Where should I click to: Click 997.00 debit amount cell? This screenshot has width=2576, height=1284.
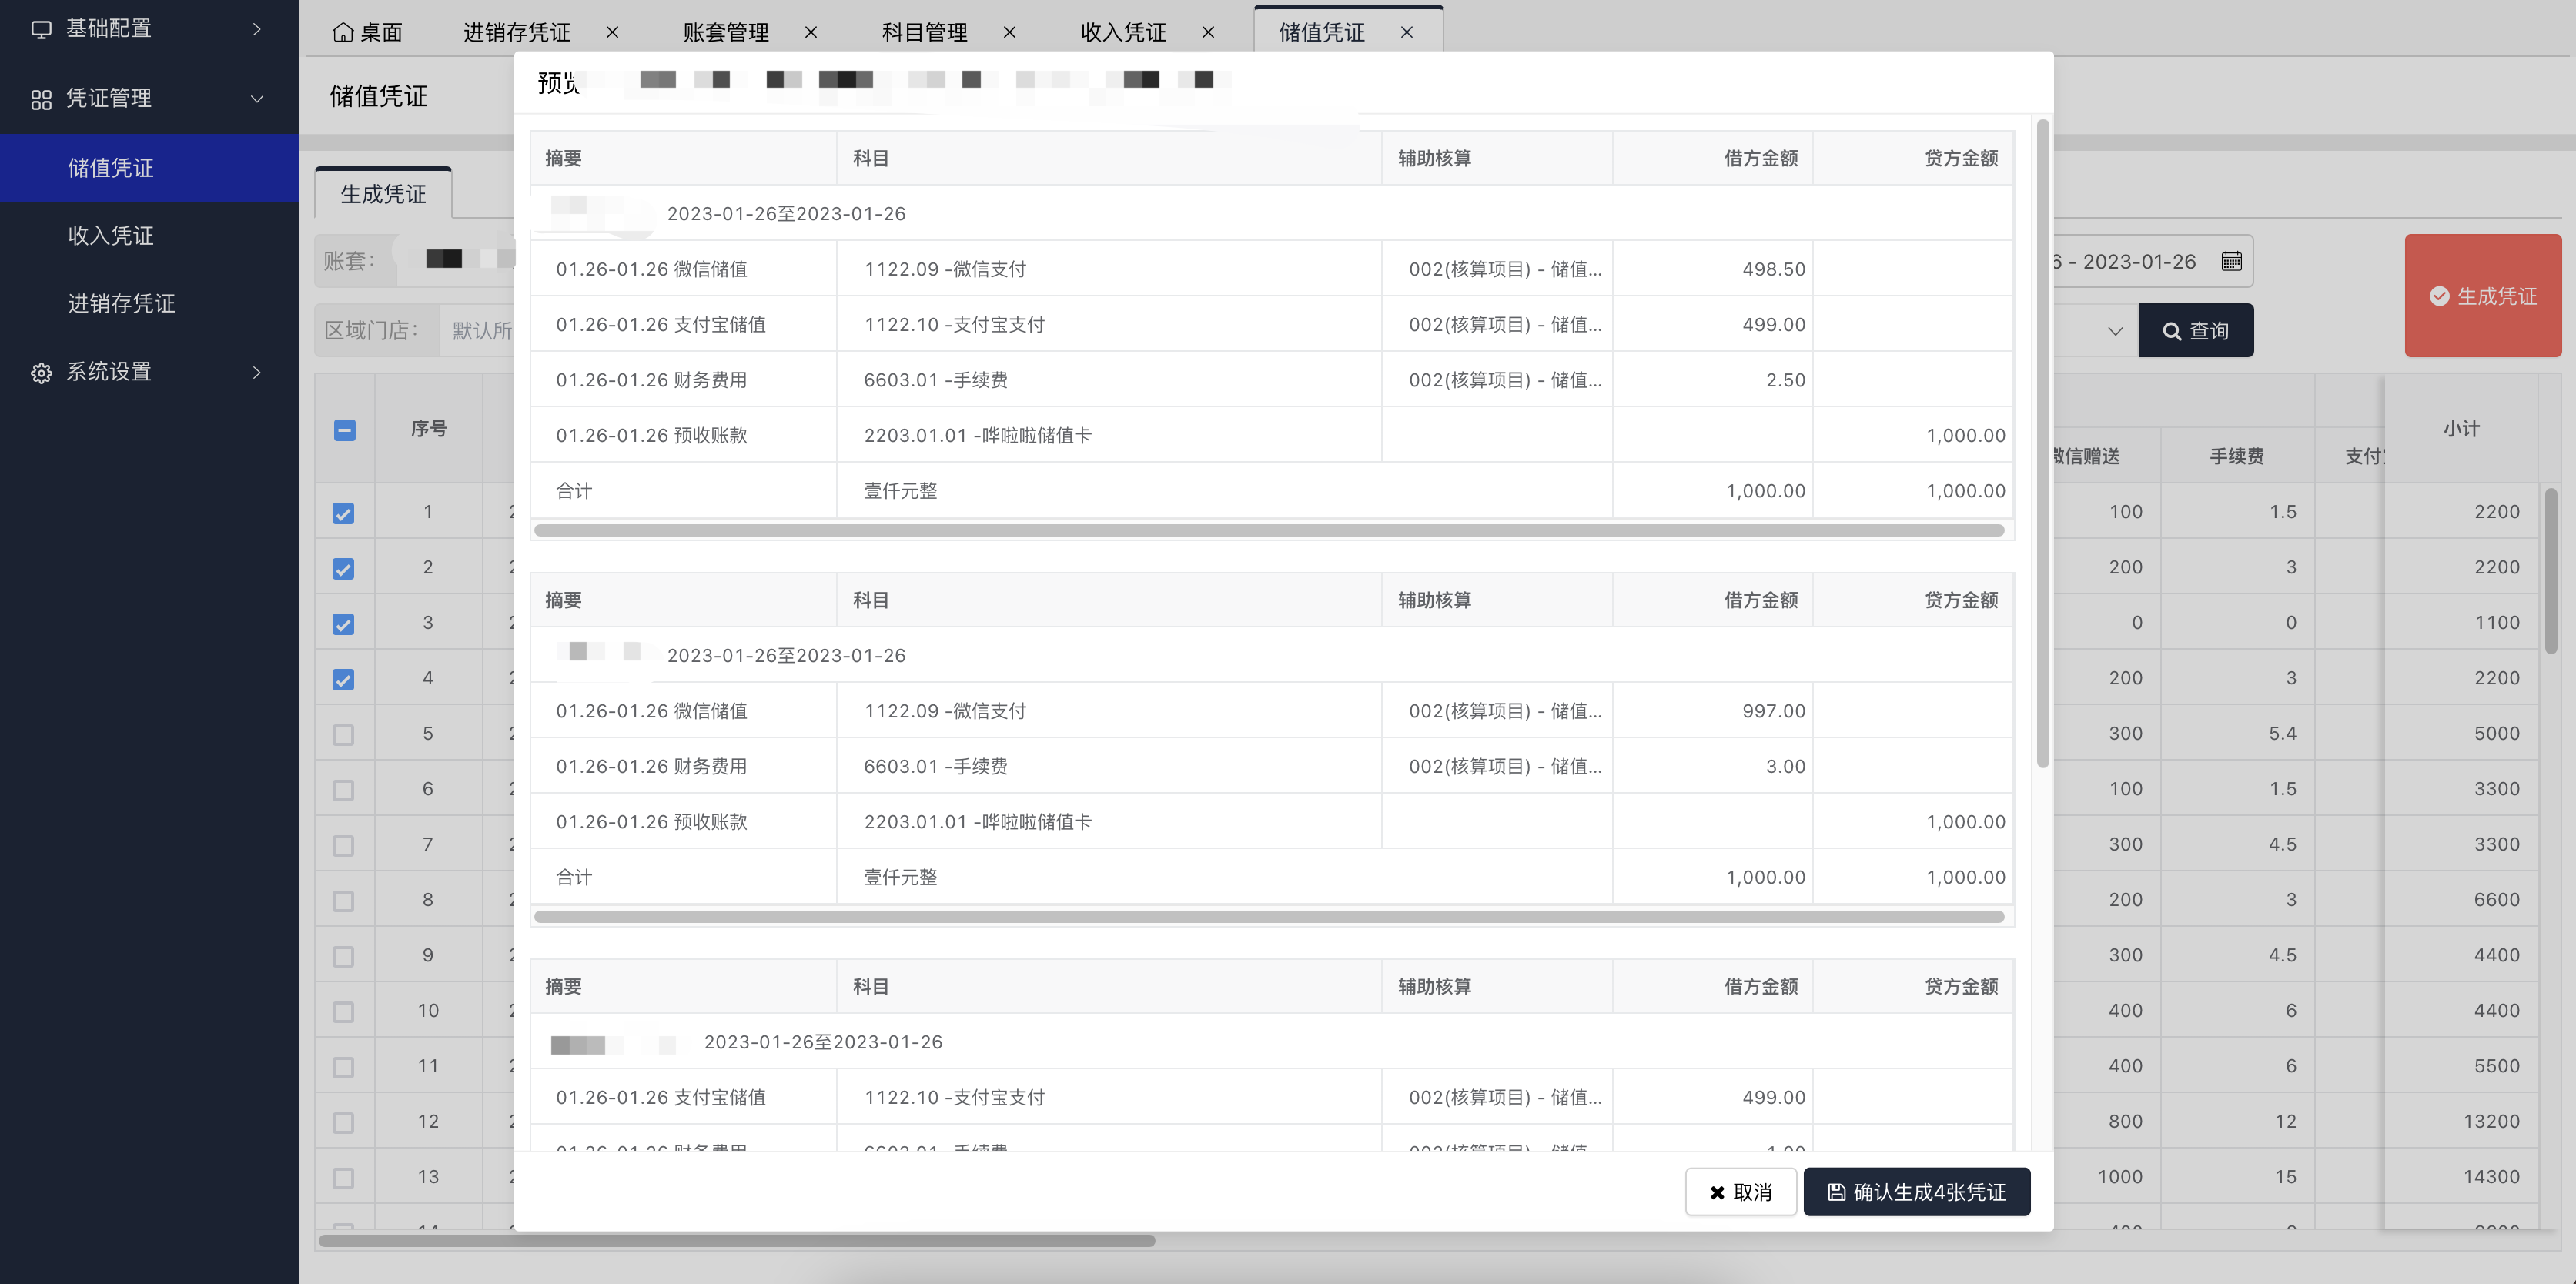tap(1712, 711)
